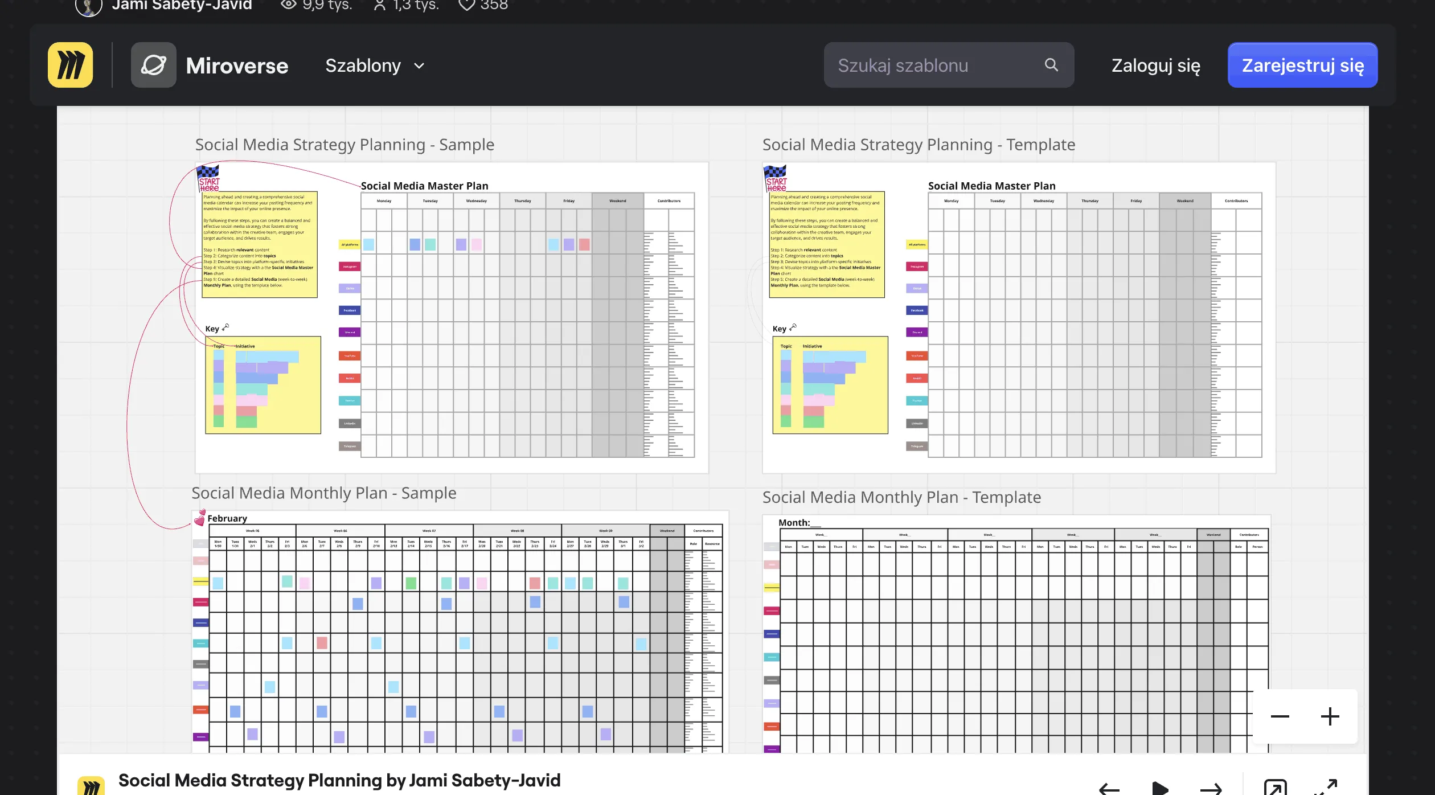This screenshot has width=1435, height=795.
Task: Enter fullscreen with the diagonal arrows icon
Action: [1326, 787]
